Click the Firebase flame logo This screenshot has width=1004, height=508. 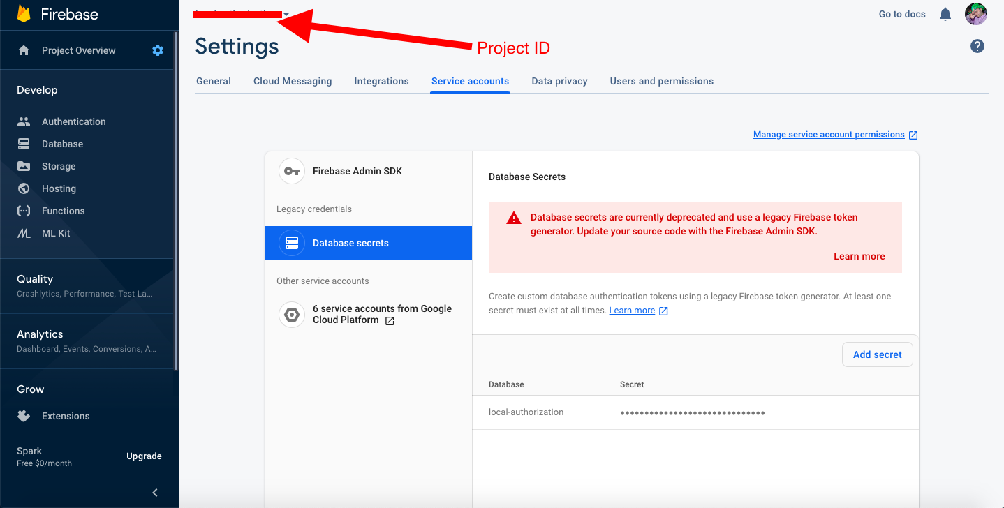coord(24,14)
